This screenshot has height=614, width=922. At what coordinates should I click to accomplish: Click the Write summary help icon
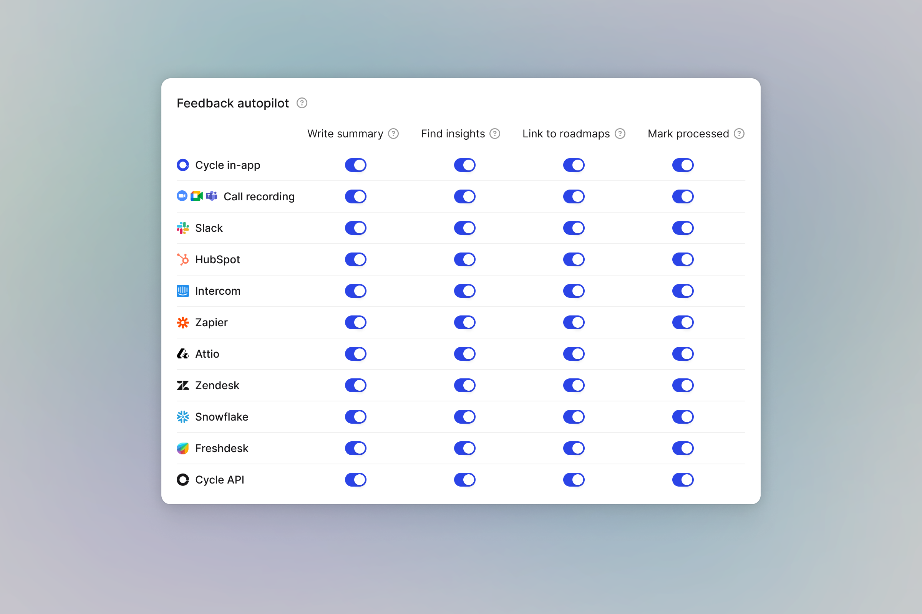click(x=393, y=134)
